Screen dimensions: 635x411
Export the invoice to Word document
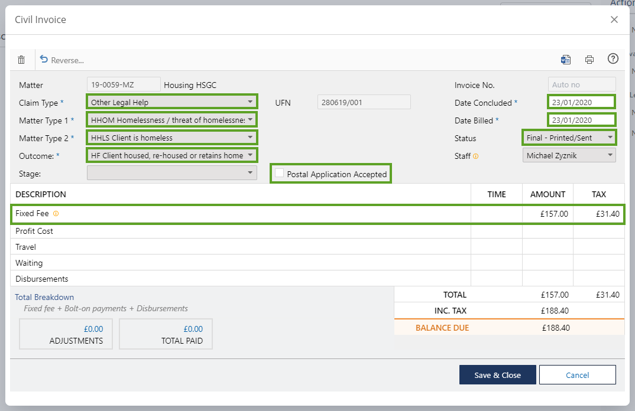(x=566, y=59)
